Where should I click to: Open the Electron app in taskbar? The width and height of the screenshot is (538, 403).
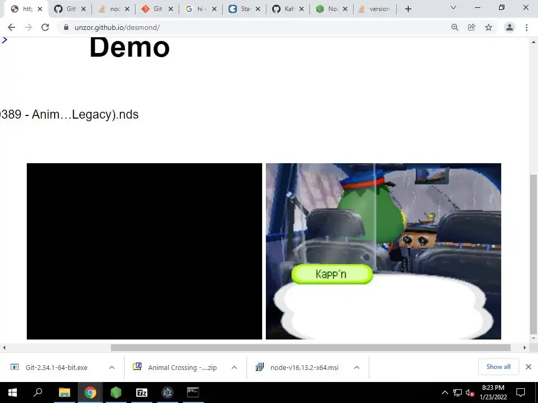(168, 393)
